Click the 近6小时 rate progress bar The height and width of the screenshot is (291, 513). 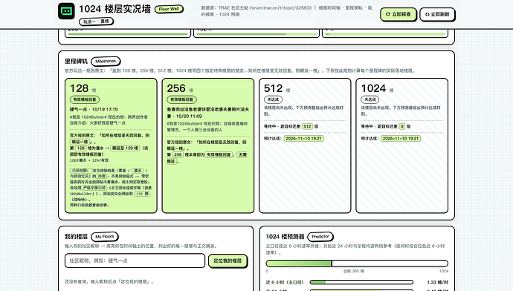(x=361, y=282)
